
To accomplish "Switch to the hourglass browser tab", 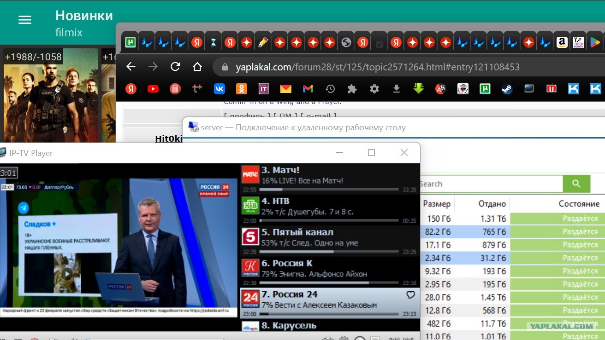I will click(214, 43).
